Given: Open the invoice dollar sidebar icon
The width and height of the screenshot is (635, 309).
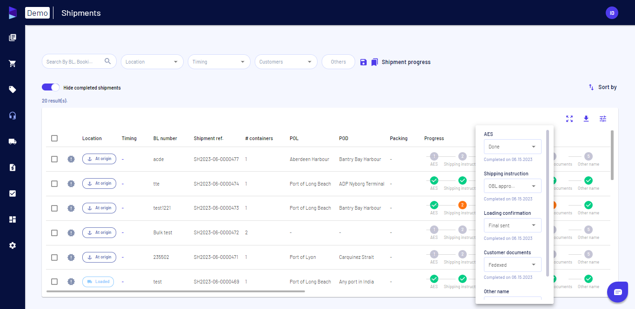Looking at the screenshot, I should pyautogui.click(x=13, y=167).
